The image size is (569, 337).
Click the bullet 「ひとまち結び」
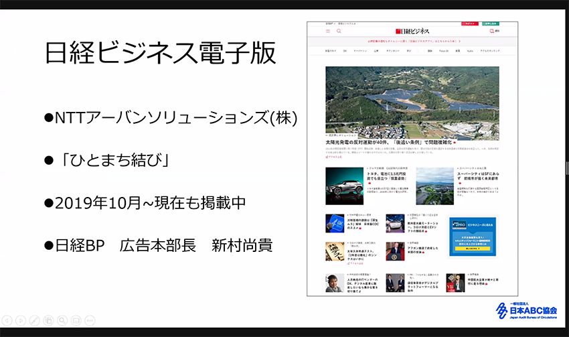tap(106, 160)
